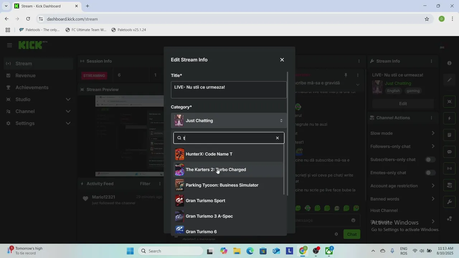The height and width of the screenshot is (258, 459).
Task: Click the category search input field
Action: click(229, 138)
